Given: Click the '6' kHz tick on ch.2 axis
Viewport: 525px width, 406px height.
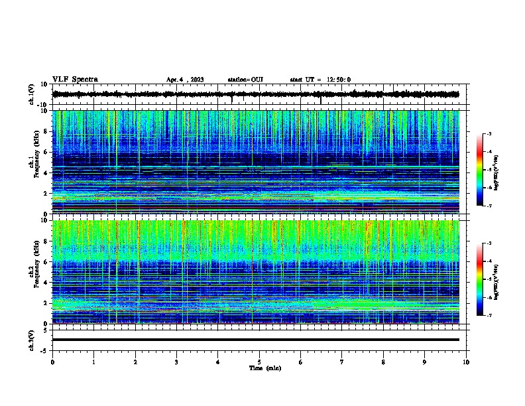Looking at the screenshot, I should [45, 262].
